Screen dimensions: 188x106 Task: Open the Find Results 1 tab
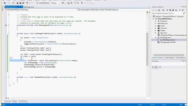[23, 101]
